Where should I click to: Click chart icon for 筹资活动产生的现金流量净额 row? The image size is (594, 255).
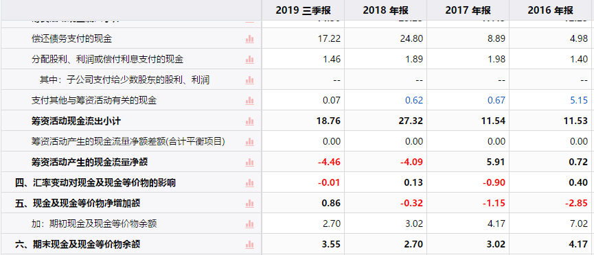[x=249, y=162]
